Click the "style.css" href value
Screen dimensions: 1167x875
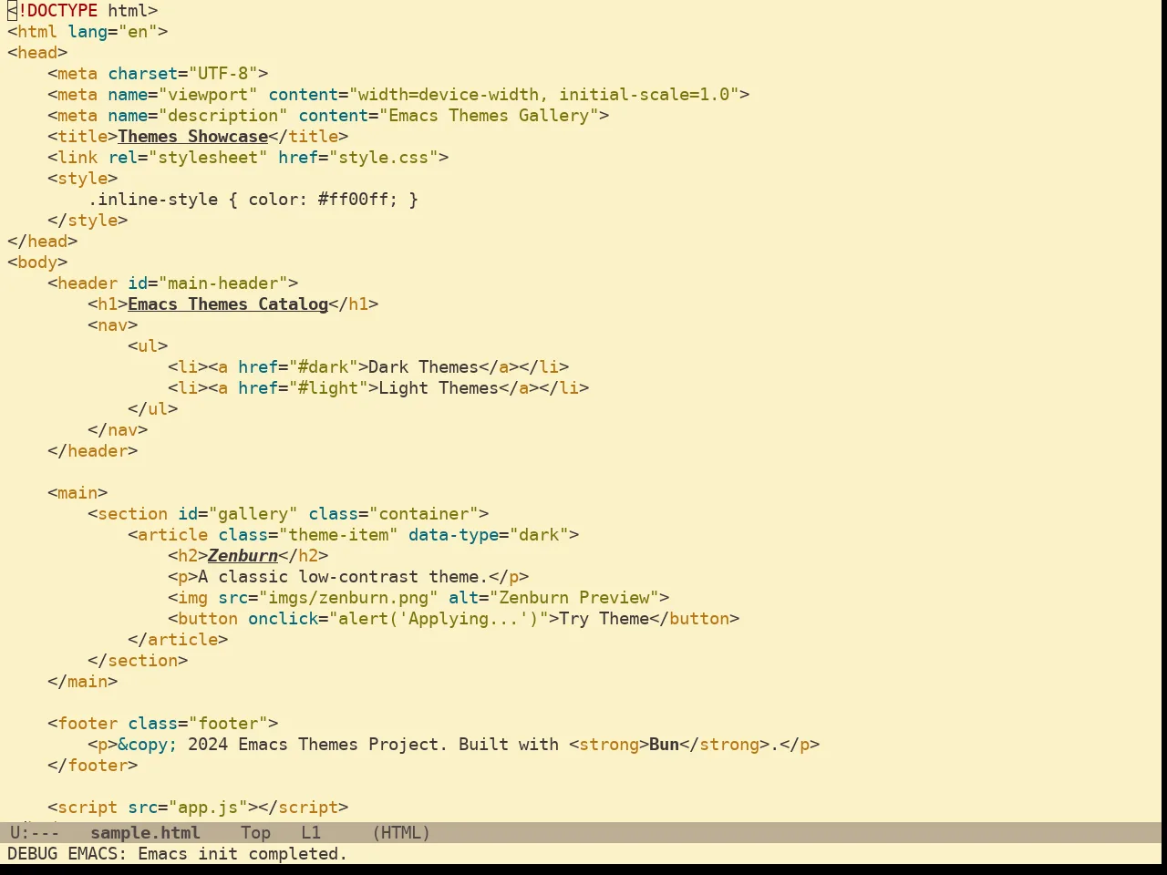pos(388,158)
